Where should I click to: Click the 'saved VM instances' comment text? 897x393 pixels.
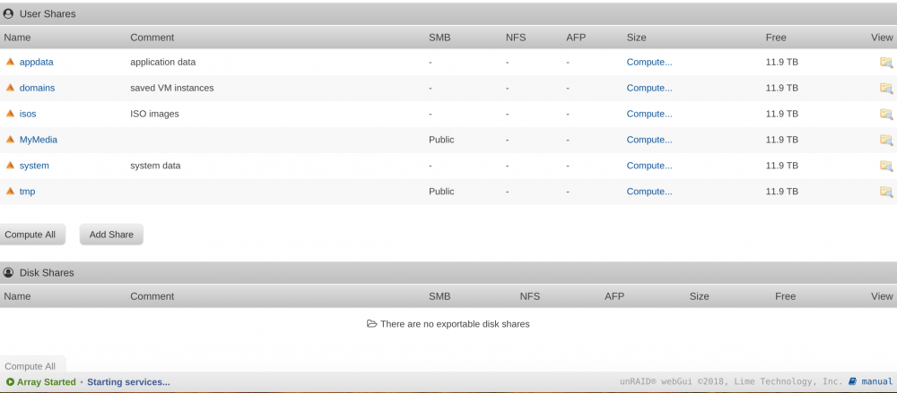172,88
